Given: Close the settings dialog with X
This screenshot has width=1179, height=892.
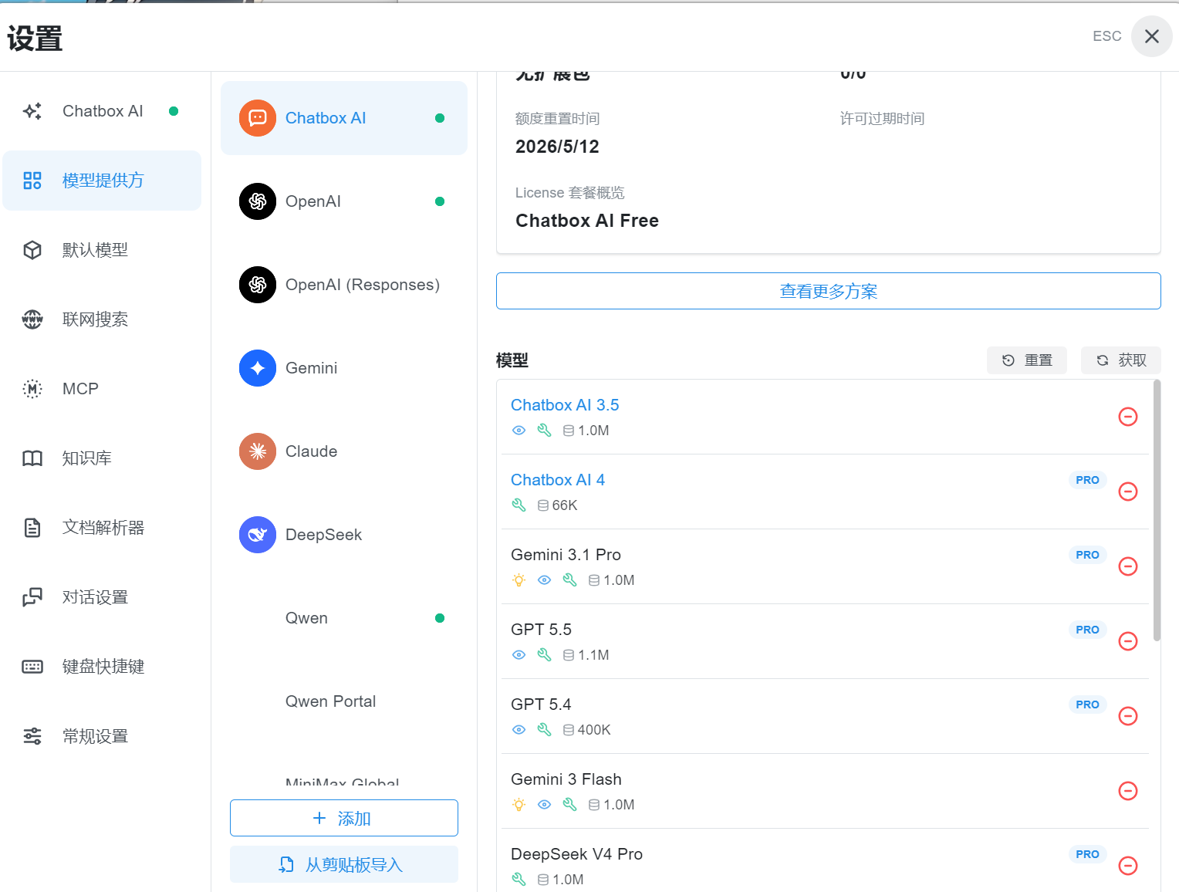Looking at the screenshot, I should [x=1152, y=36].
